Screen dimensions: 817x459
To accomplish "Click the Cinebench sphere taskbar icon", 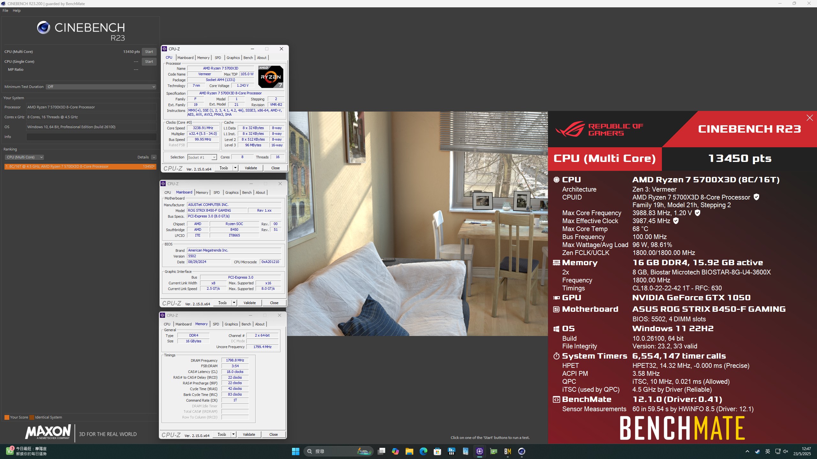I will 522,451.
